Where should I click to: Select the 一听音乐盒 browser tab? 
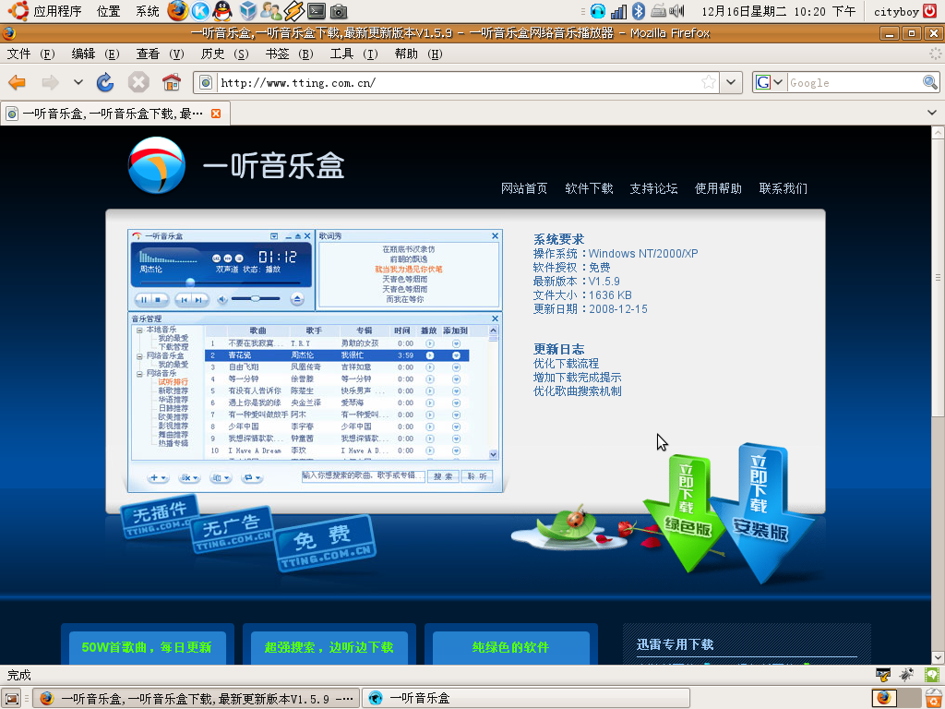tap(115, 114)
